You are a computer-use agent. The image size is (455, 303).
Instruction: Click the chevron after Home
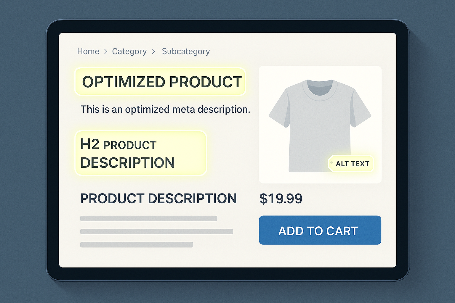pyautogui.click(x=106, y=51)
